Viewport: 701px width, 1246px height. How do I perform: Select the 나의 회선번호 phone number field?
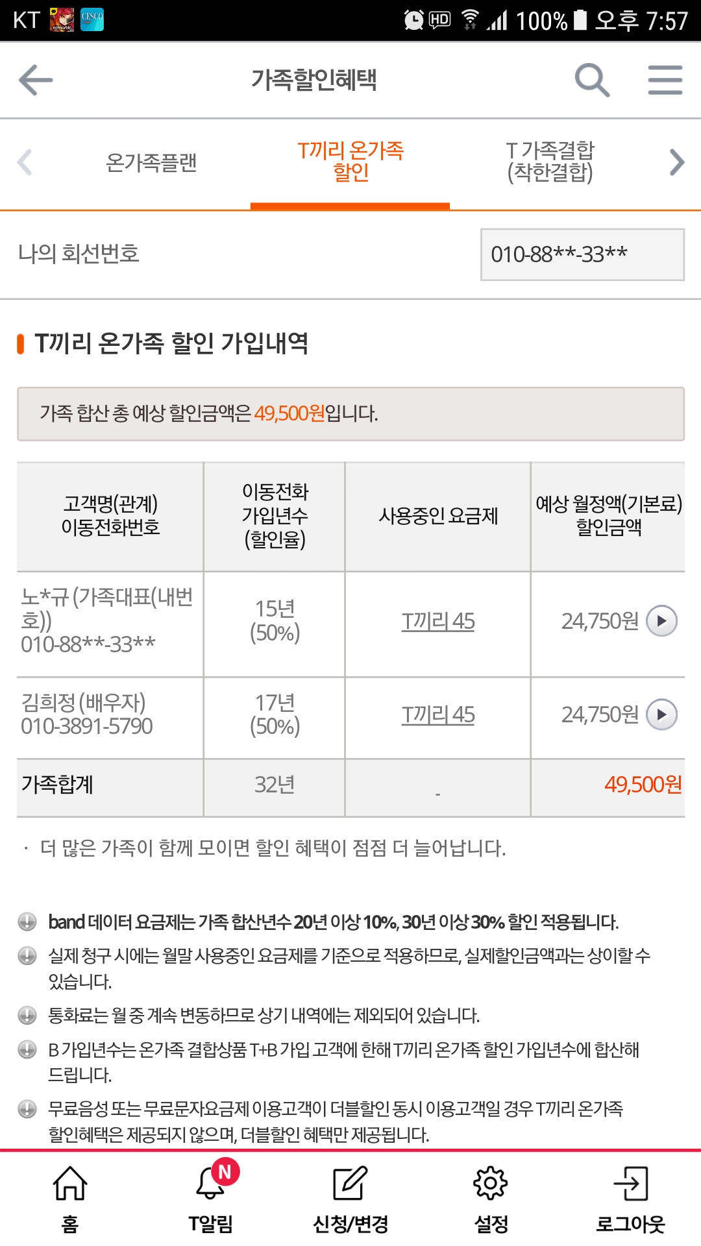pyautogui.click(x=582, y=254)
